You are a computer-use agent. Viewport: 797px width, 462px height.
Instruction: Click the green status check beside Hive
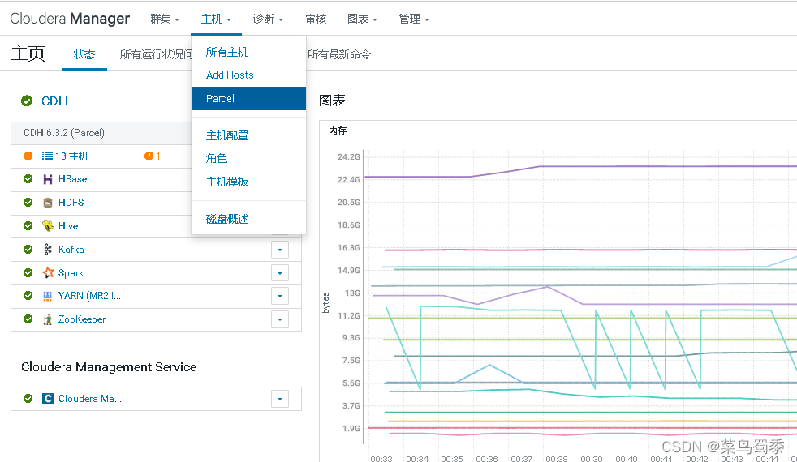click(x=28, y=225)
